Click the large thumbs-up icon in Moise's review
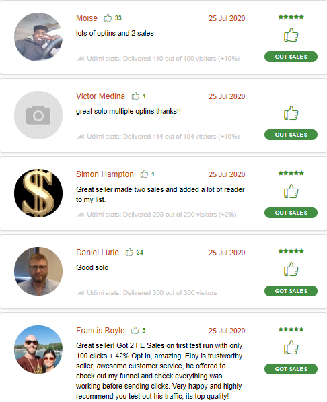The image size is (327, 402). click(x=291, y=35)
